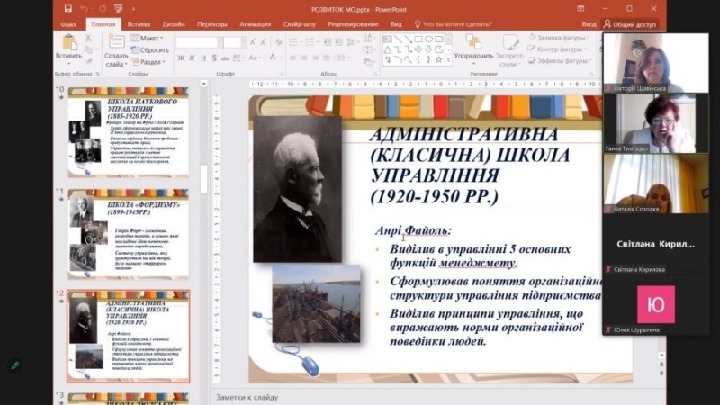
Task: Open the Insert (Вставка) ribbon tab
Action: [x=139, y=24]
